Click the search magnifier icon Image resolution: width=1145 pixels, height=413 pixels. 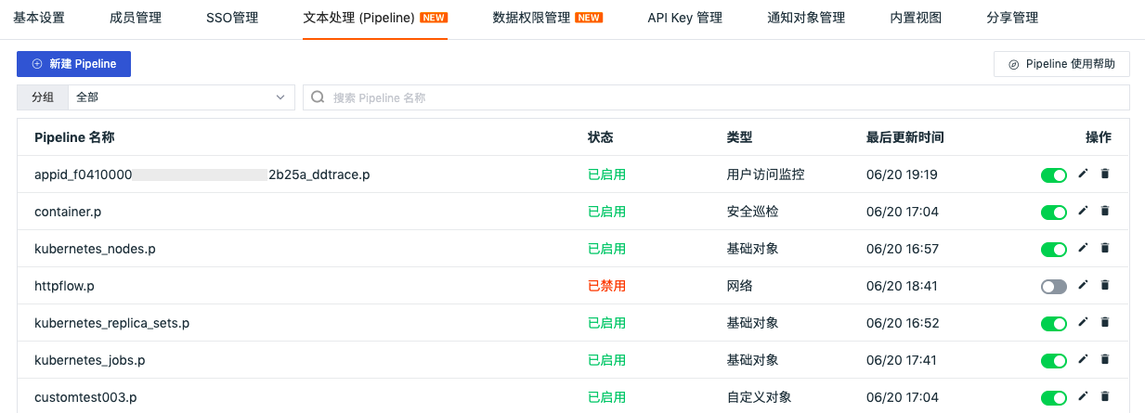point(318,97)
